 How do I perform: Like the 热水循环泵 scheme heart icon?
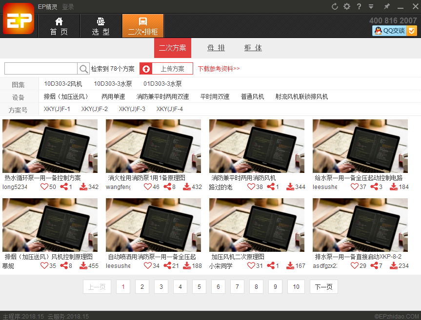tap(44, 187)
